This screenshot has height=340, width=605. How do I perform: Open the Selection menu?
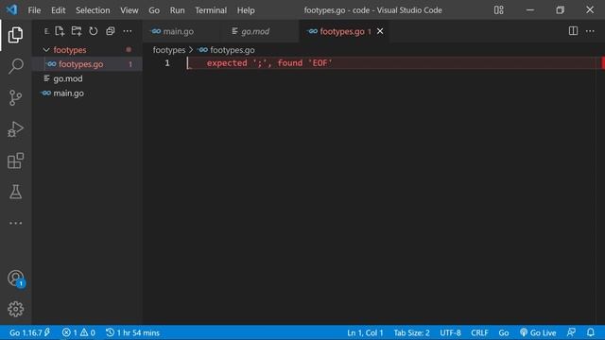pyautogui.click(x=93, y=10)
